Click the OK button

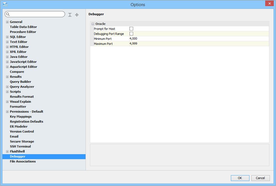pyautogui.click(x=240, y=178)
